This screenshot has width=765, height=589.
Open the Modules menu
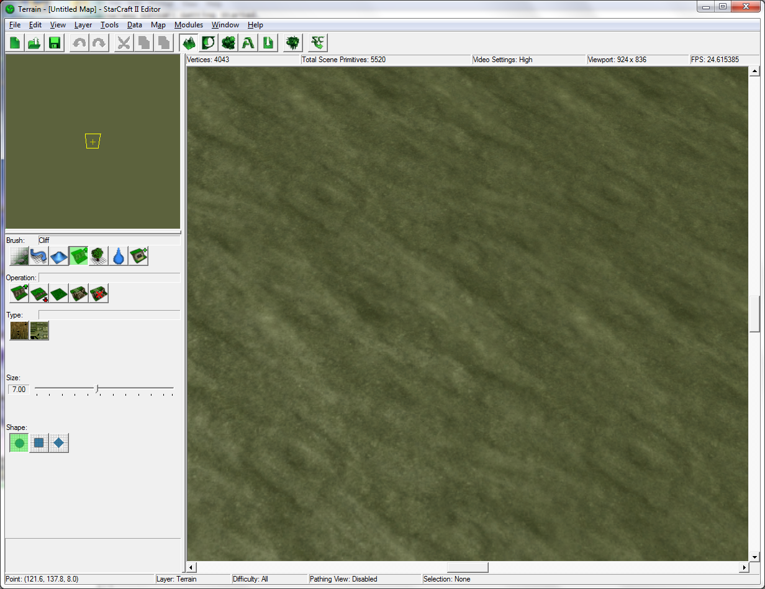pyautogui.click(x=189, y=25)
